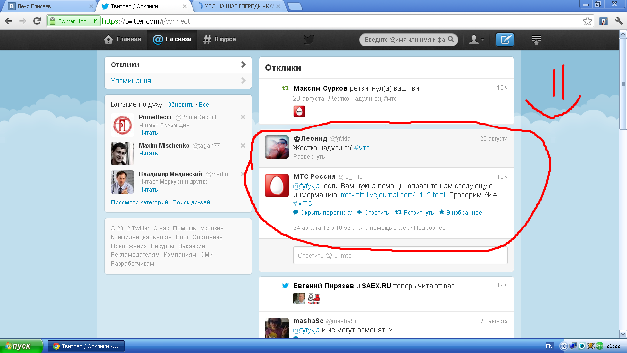The image size is (627, 353).
Task: Open the SAEX small follower avatar
Action: (313, 299)
